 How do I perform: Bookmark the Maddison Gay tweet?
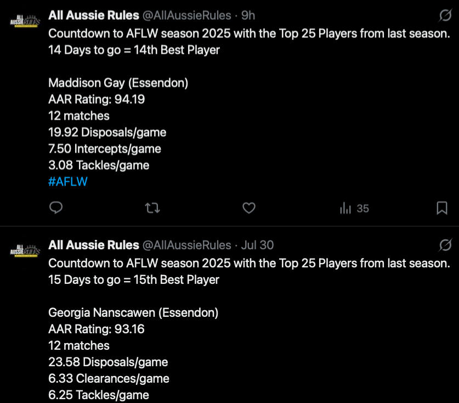(x=442, y=208)
